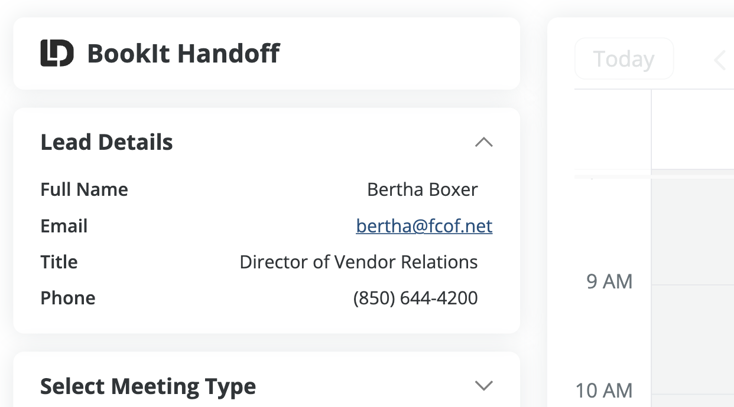Image resolution: width=734 pixels, height=407 pixels.
Task: Select the 9 AM calendar time slot
Action: (693, 339)
